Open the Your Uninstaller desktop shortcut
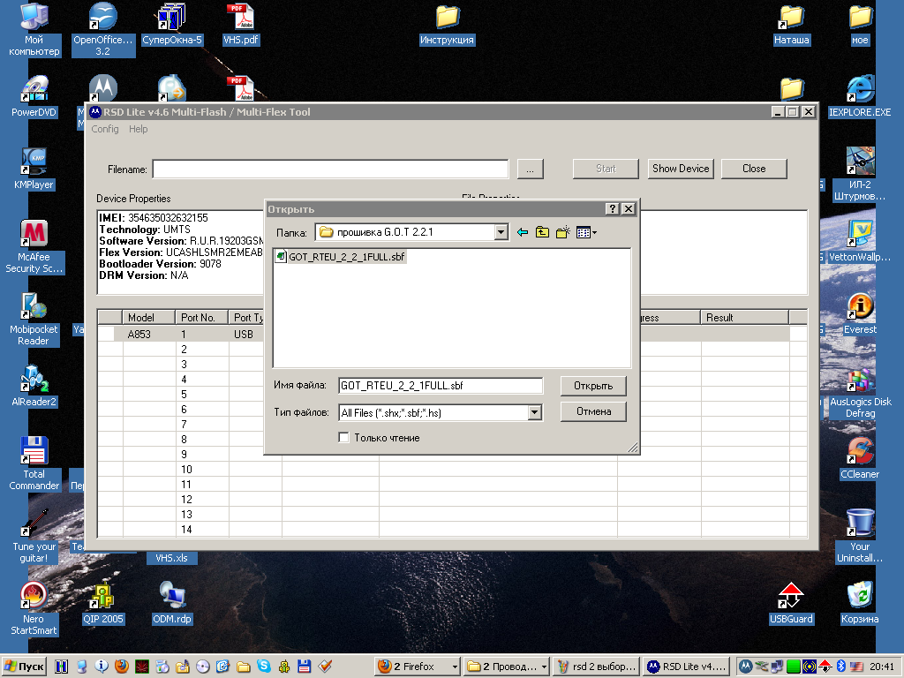 click(860, 536)
